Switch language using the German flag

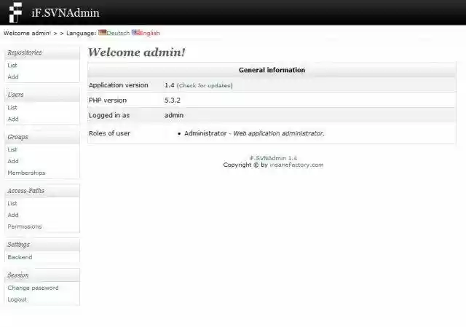103,33
